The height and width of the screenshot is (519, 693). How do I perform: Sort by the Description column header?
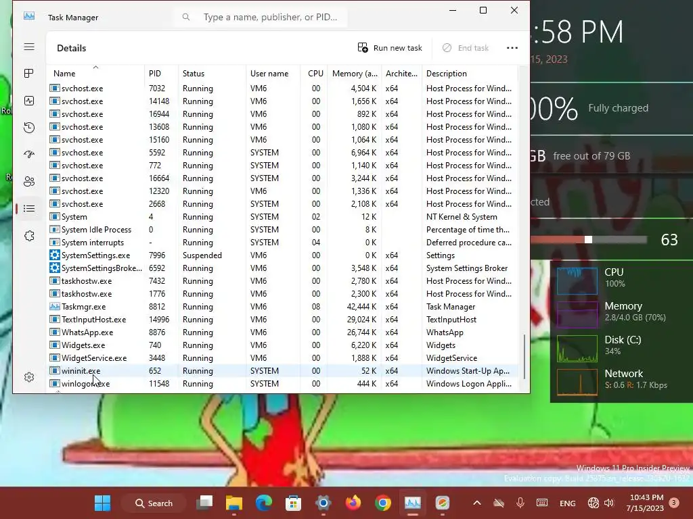470,73
